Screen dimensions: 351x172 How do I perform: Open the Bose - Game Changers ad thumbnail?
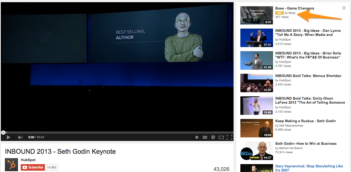click(x=257, y=16)
